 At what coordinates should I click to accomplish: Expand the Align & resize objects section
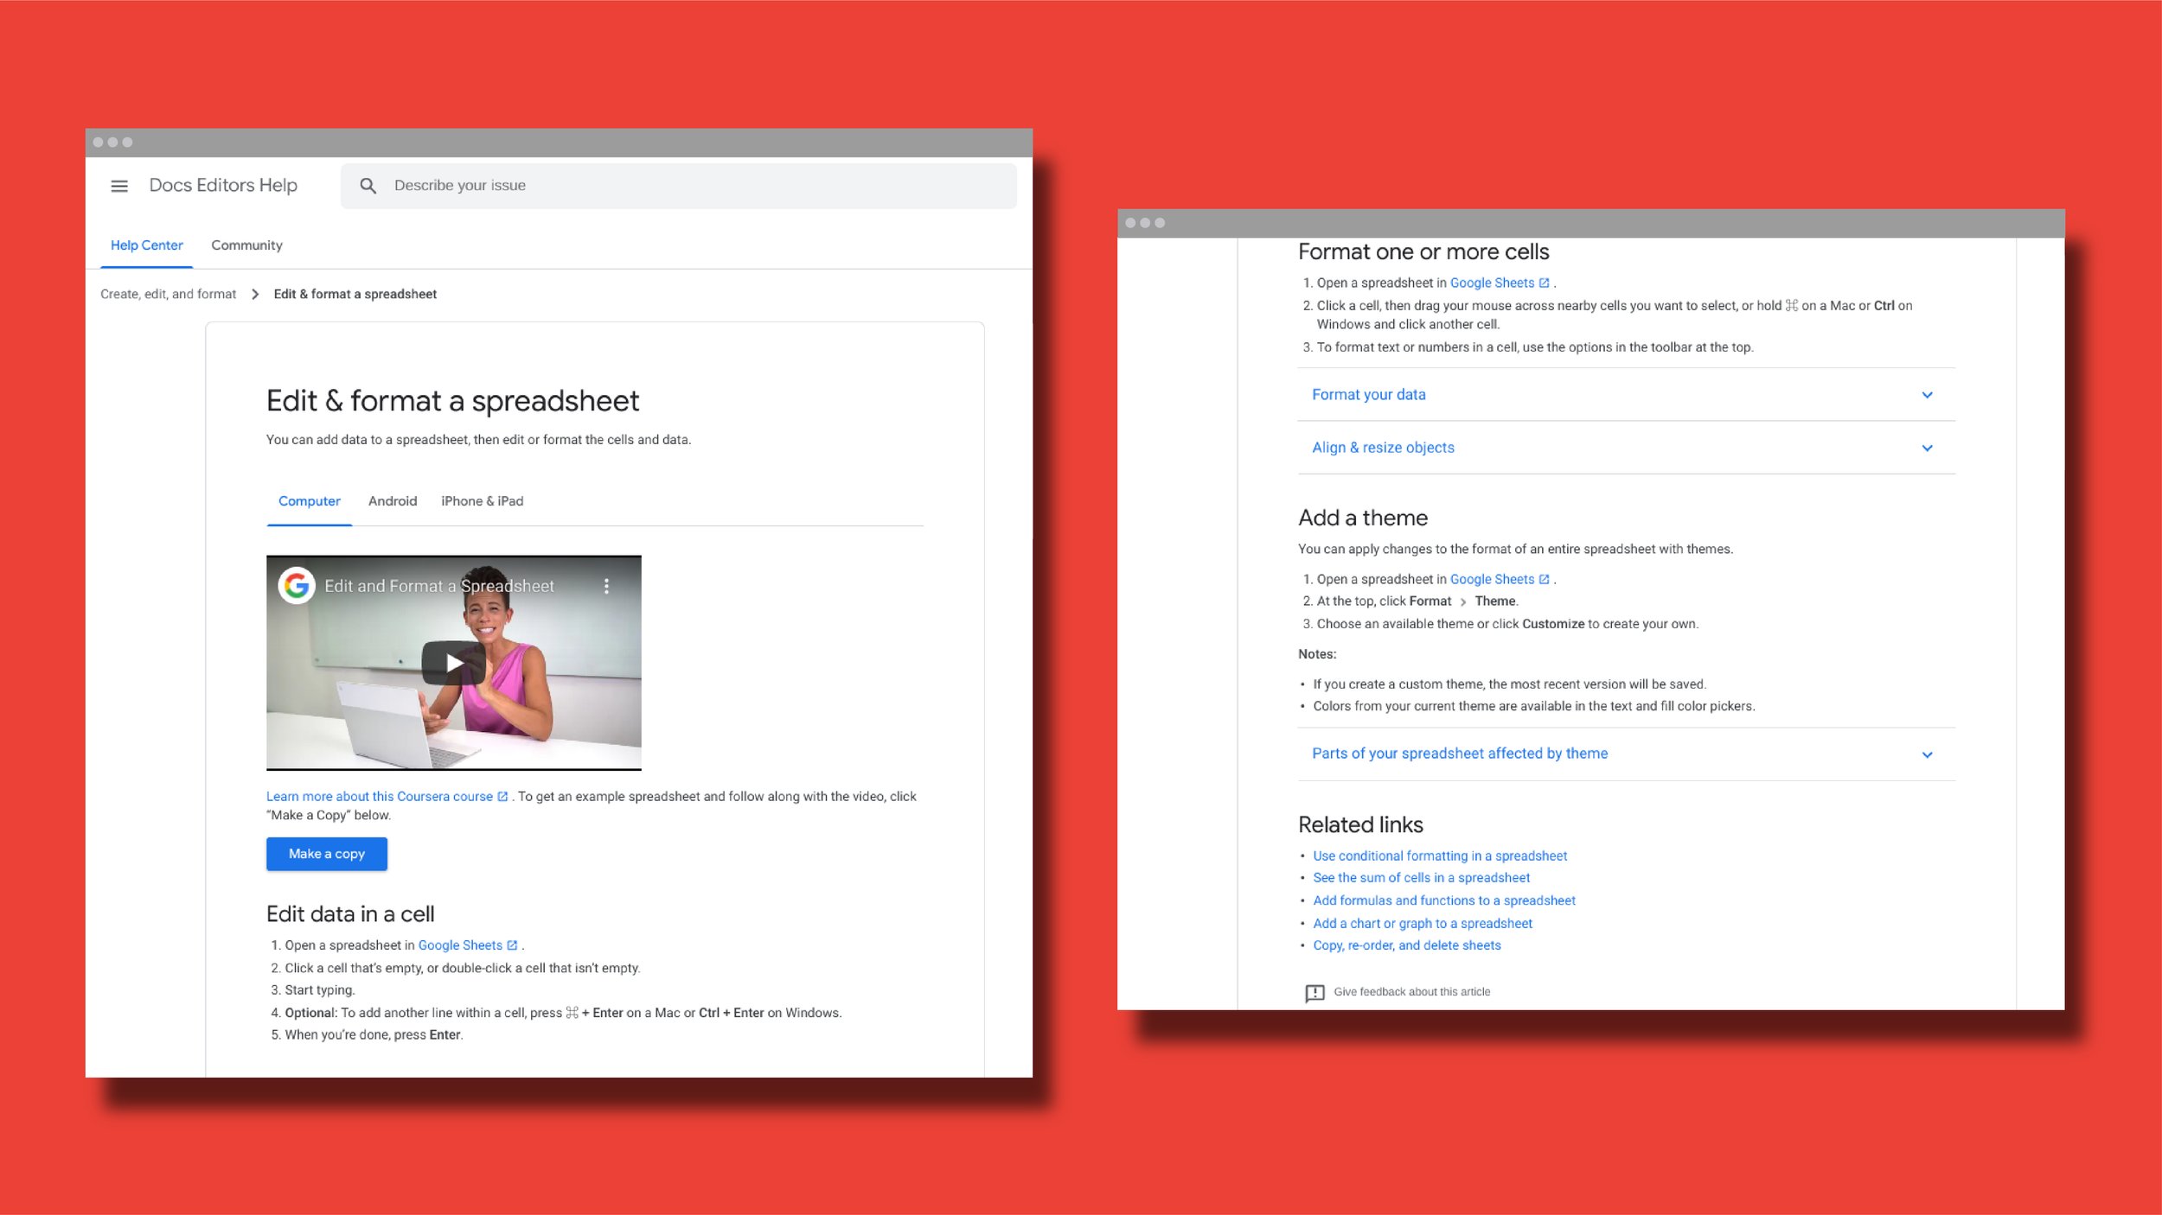click(x=1626, y=448)
